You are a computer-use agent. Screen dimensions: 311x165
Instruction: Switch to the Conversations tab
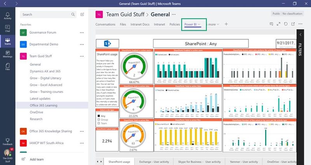(x=105, y=25)
